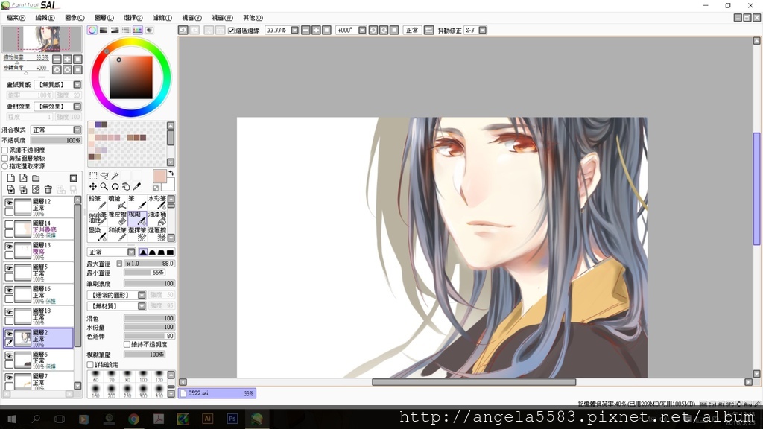Open 編輯(E) menu
Viewport: 763px width, 429px height.
tap(45, 18)
